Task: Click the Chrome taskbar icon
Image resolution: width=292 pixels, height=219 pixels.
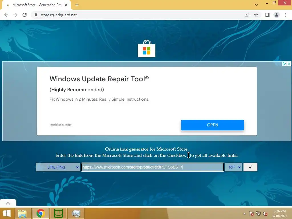Action: click(x=41, y=213)
